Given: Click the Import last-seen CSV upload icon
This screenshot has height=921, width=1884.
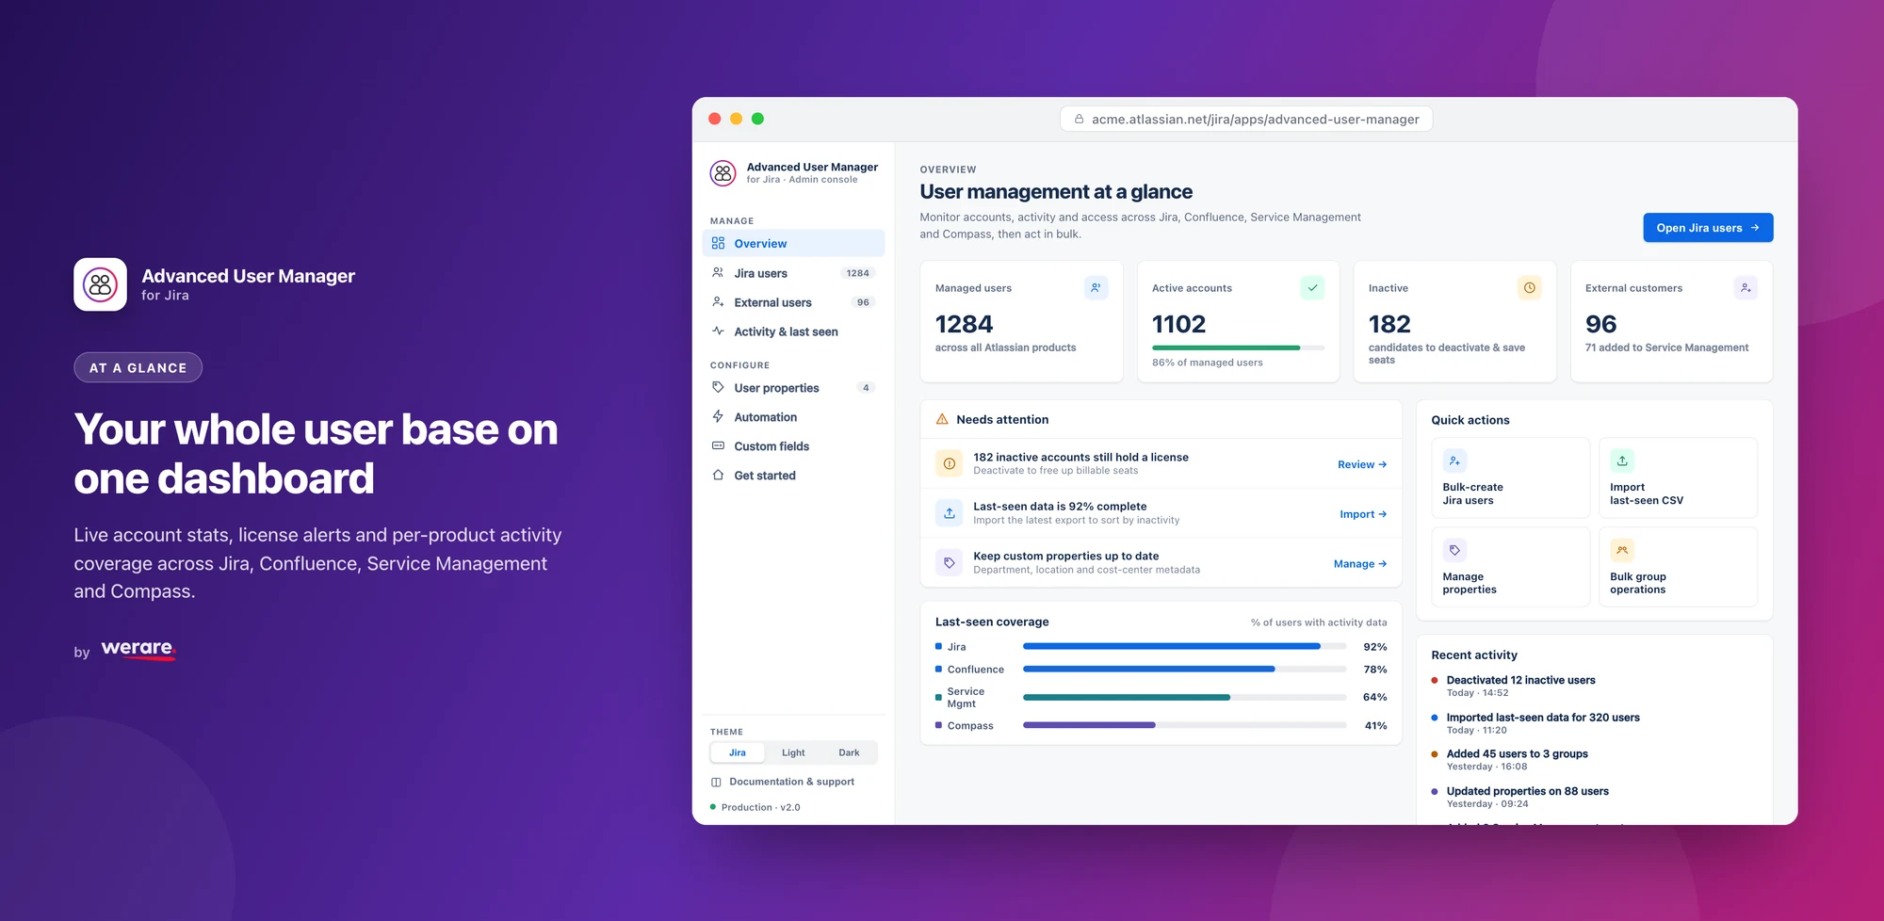Looking at the screenshot, I should 1622,460.
